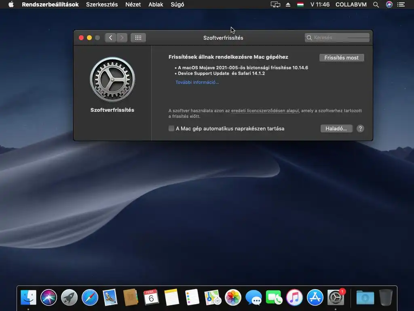414x311 pixels.
Task: Open the Súgó menu
Action: [177, 4]
